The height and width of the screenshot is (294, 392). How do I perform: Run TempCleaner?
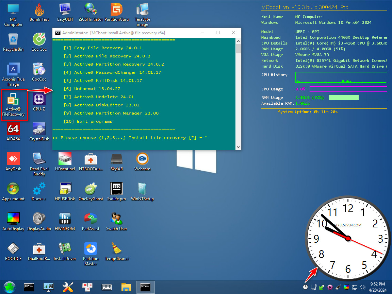click(116, 250)
